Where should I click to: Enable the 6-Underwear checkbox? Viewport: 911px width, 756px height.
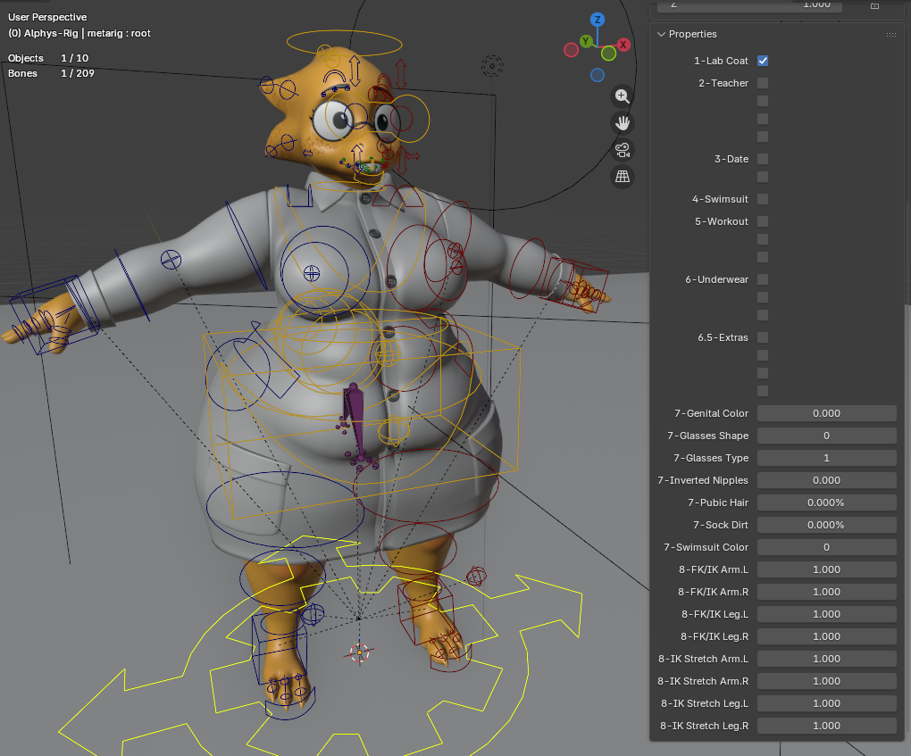tap(763, 279)
